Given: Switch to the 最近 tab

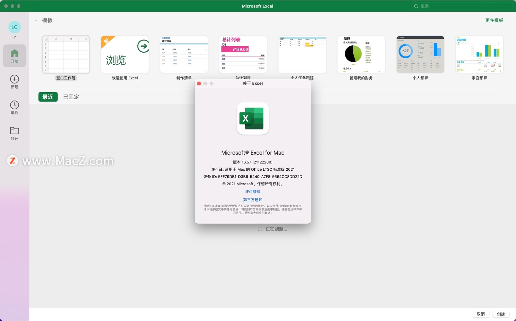Looking at the screenshot, I should tap(48, 97).
